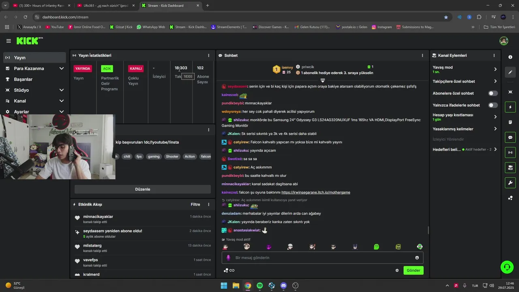Open the info panel icon in right toolbar

(x=510, y=57)
